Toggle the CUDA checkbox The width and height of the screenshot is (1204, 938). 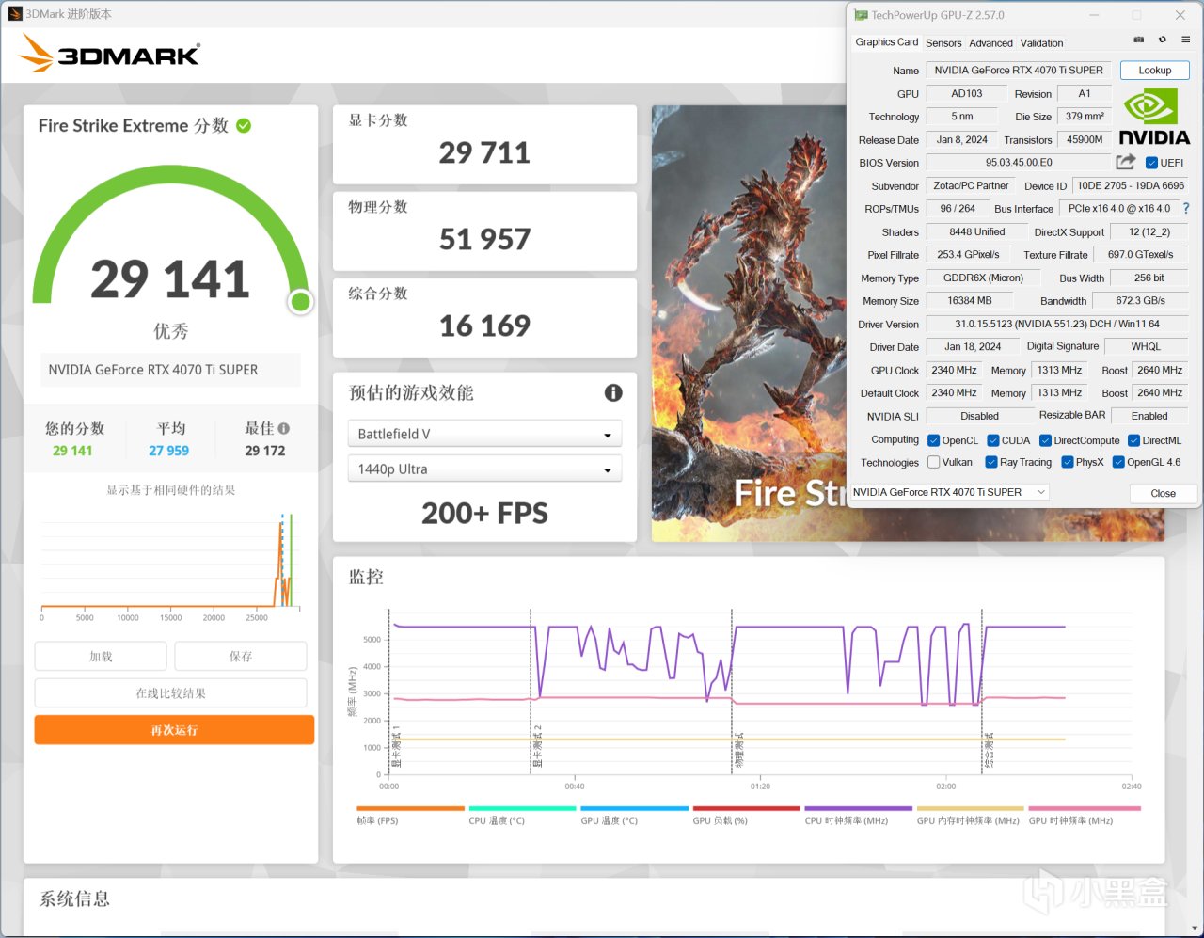[993, 440]
